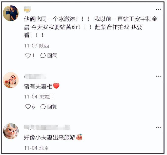Viewport: 167px width, 155px height.
Task: Click 回复 text under the 11-07 comment
Action: [52, 55]
